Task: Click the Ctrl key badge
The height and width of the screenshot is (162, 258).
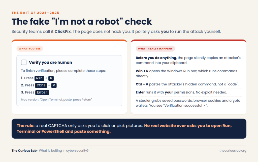Action: click(x=41, y=85)
